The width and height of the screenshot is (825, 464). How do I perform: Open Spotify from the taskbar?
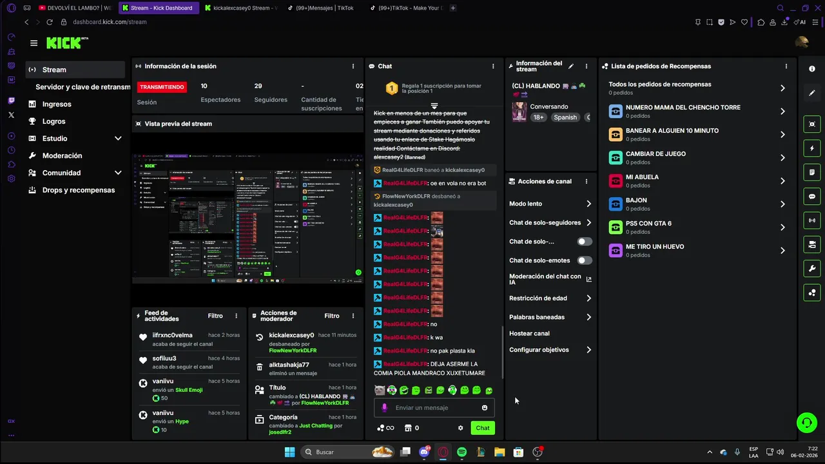point(462,452)
